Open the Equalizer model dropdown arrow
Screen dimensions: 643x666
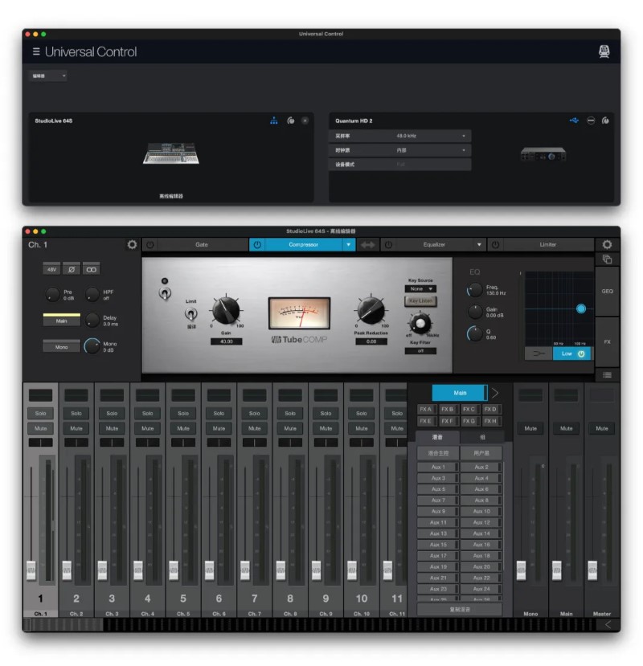point(479,245)
